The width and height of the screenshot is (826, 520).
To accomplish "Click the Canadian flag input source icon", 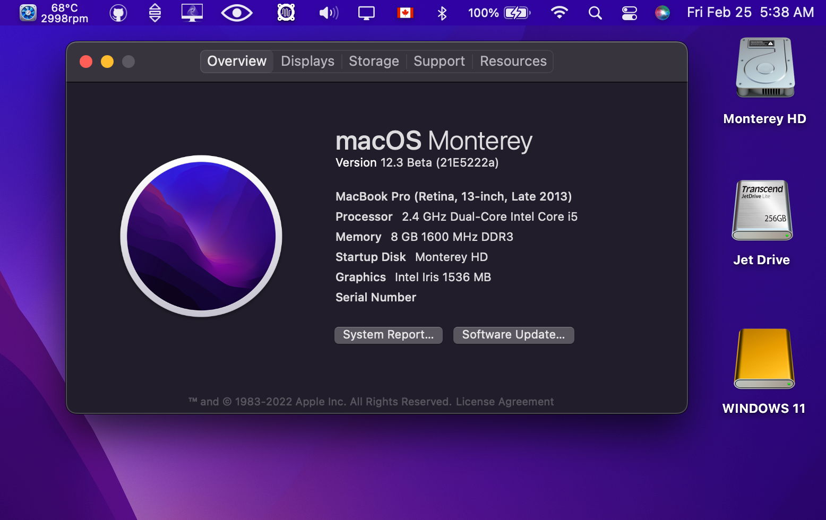I will [405, 13].
